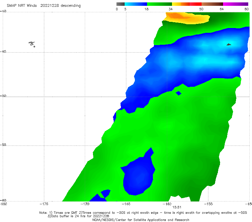Click the note 'Data buffer is 24 hrs for 20221228'
The height and width of the screenshot is (222, 252).
click(x=78, y=216)
